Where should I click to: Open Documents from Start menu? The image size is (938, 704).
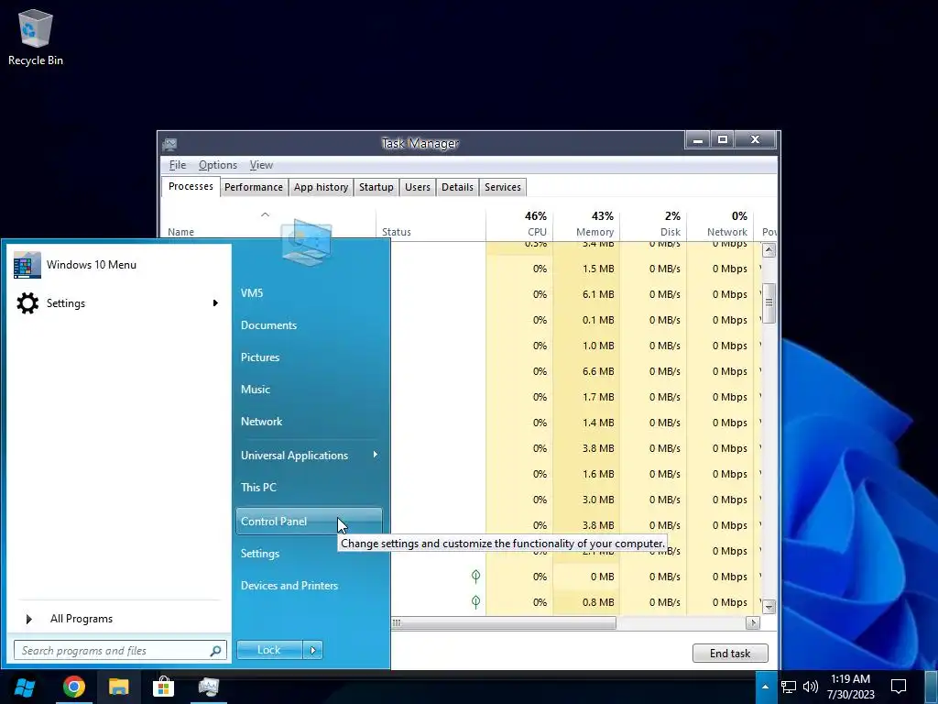[x=268, y=325]
